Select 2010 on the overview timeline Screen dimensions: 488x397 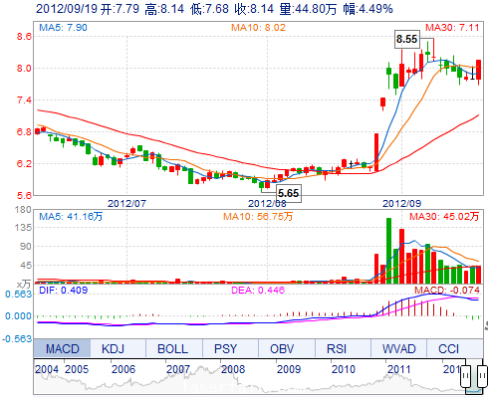pyautogui.click(x=344, y=369)
